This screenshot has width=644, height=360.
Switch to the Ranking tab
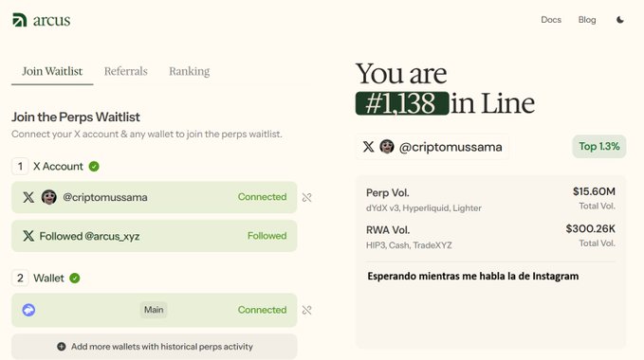tap(190, 71)
